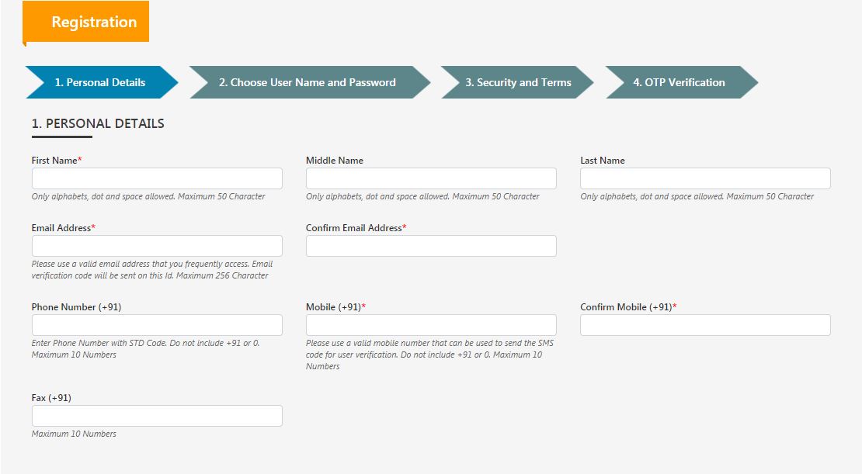
Task: Click the Phone Number (+91) input box
Action: 156,324
